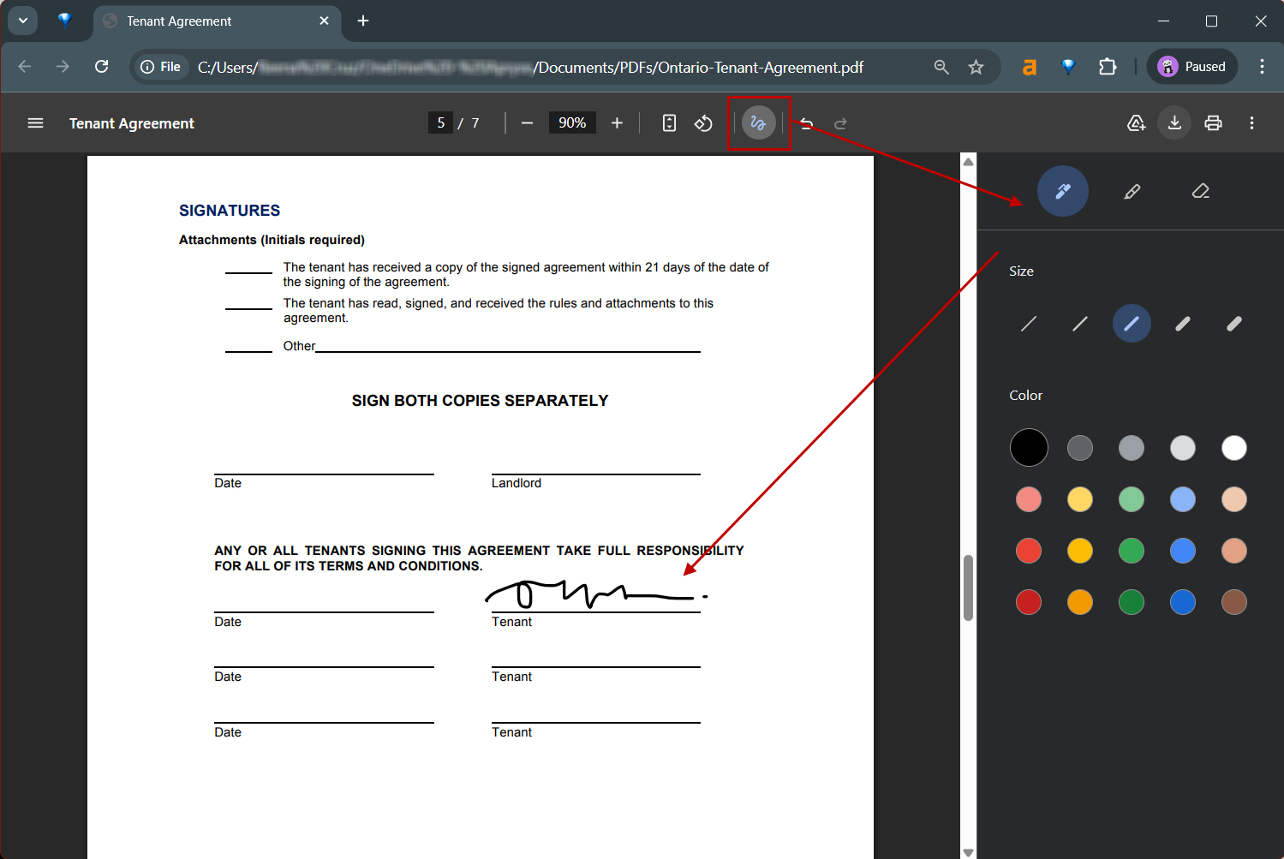Image resolution: width=1284 pixels, height=859 pixels.
Task: Open the PDF sidebar hamburger menu
Action: 35,122
